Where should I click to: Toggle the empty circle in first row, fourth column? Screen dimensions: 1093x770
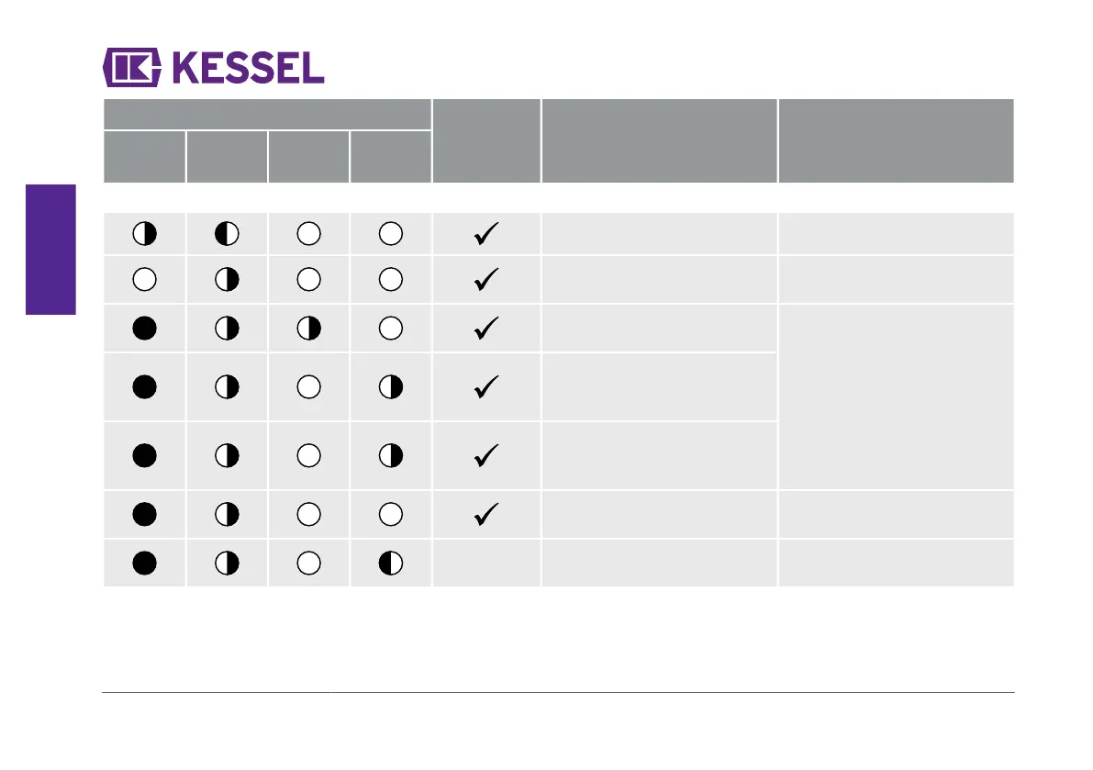[391, 234]
